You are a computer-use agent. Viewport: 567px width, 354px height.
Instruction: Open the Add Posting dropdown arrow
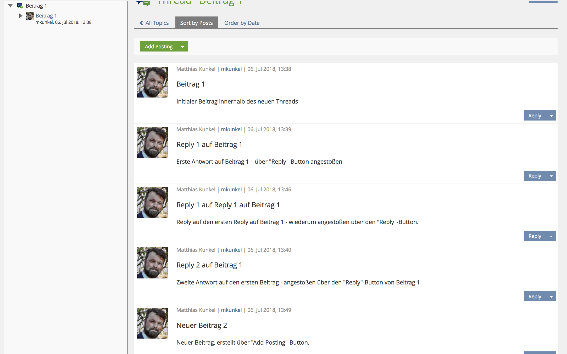point(182,47)
